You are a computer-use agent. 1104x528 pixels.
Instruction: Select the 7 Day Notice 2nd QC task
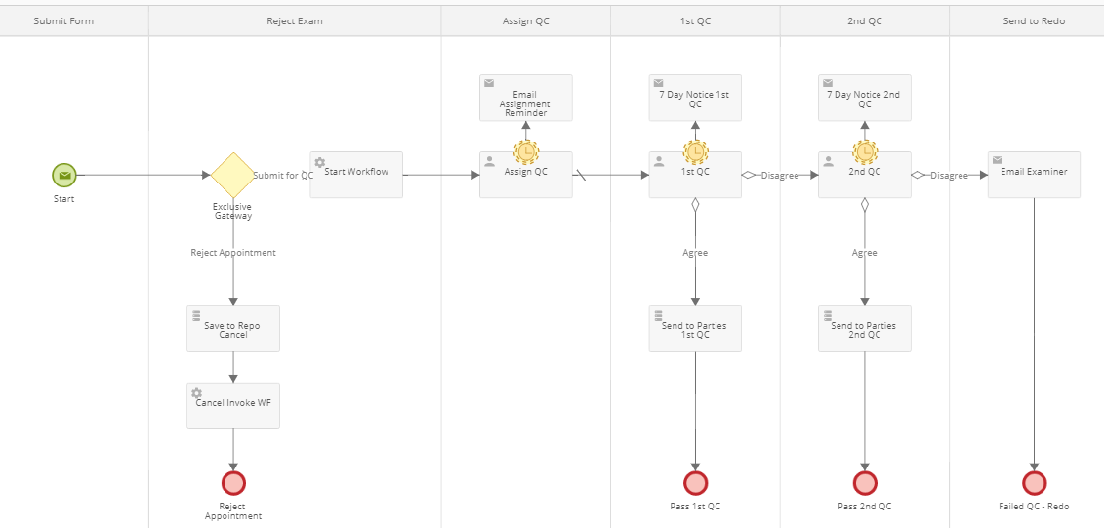pyautogui.click(x=865, y=98)
